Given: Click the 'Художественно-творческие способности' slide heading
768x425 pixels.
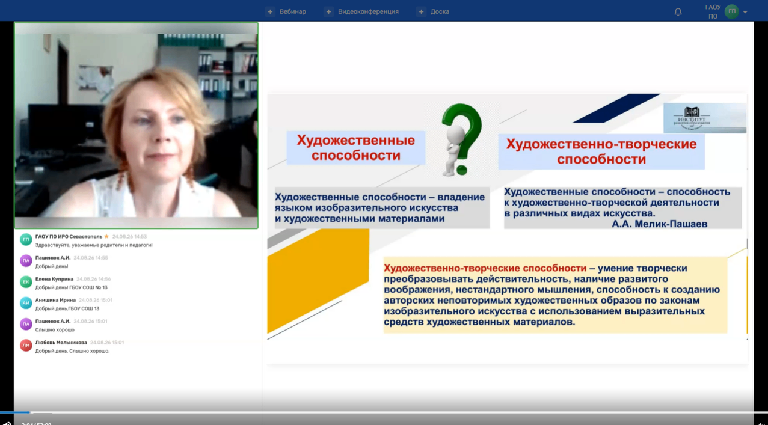Looking at the screenshot, I should pos(601,151).
